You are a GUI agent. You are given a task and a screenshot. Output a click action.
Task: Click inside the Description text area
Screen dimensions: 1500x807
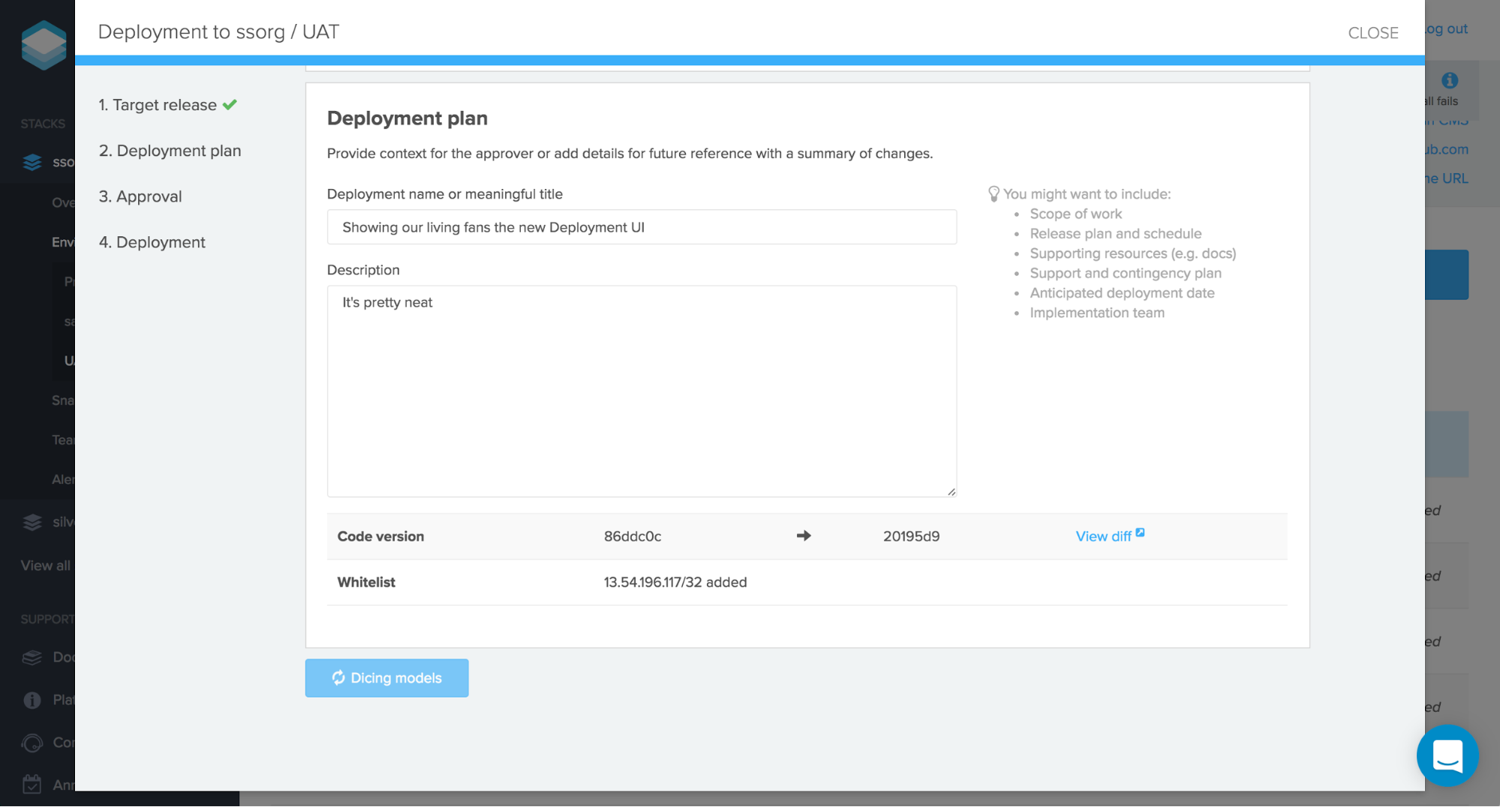(642, 390)
